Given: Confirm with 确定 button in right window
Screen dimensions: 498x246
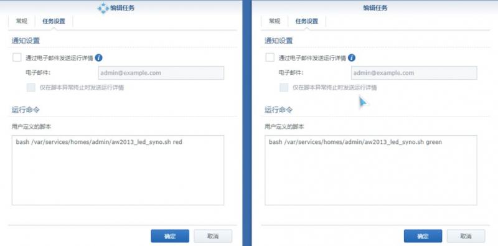Looking at the screenshot, I should (423, 236).
